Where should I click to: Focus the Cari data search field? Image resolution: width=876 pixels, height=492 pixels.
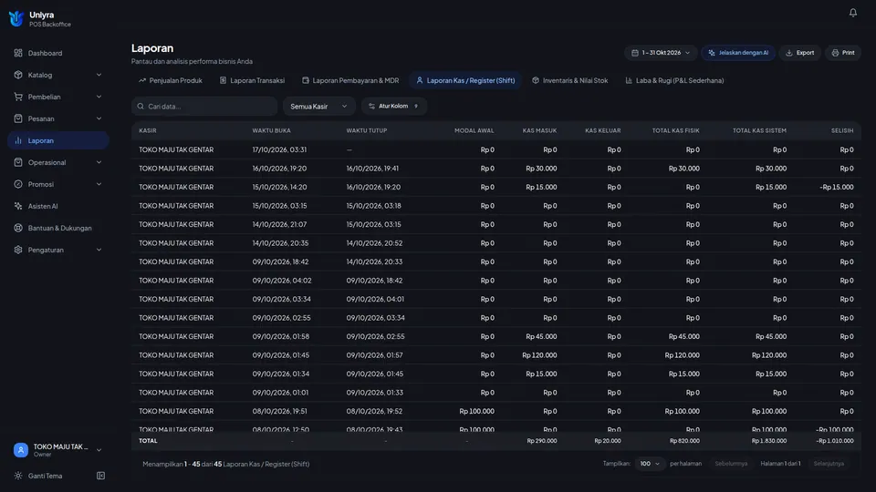tap(204, 106)
